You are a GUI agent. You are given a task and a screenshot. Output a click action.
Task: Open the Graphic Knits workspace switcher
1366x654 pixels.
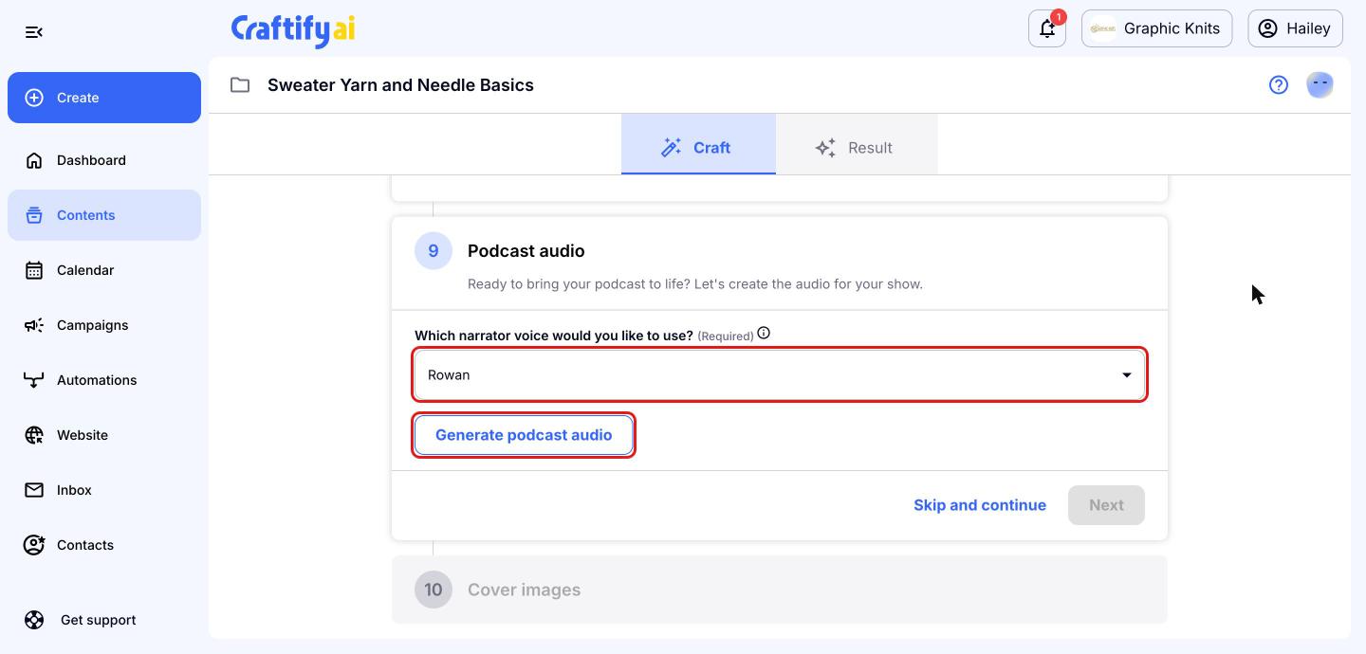[x=1156, y=28]
